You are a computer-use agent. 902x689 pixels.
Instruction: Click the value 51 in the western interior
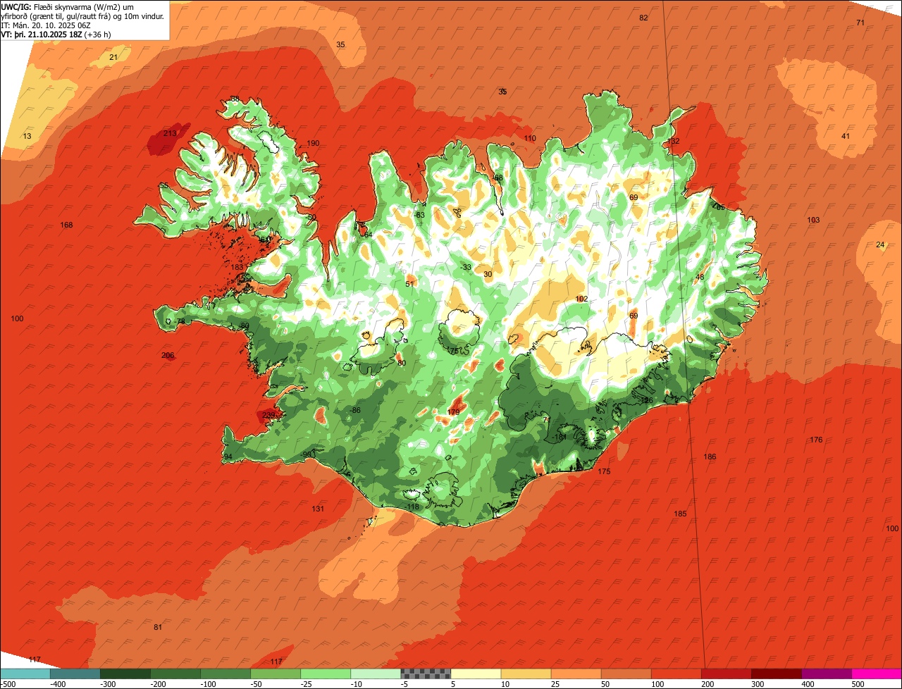[409, 284]
